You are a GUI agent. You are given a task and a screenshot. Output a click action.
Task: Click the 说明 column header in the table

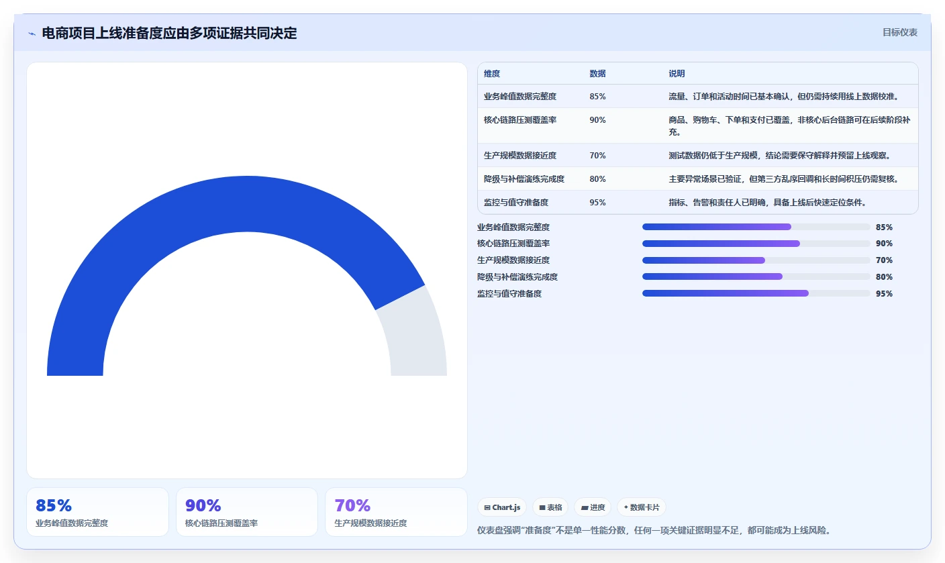[677, 73]
